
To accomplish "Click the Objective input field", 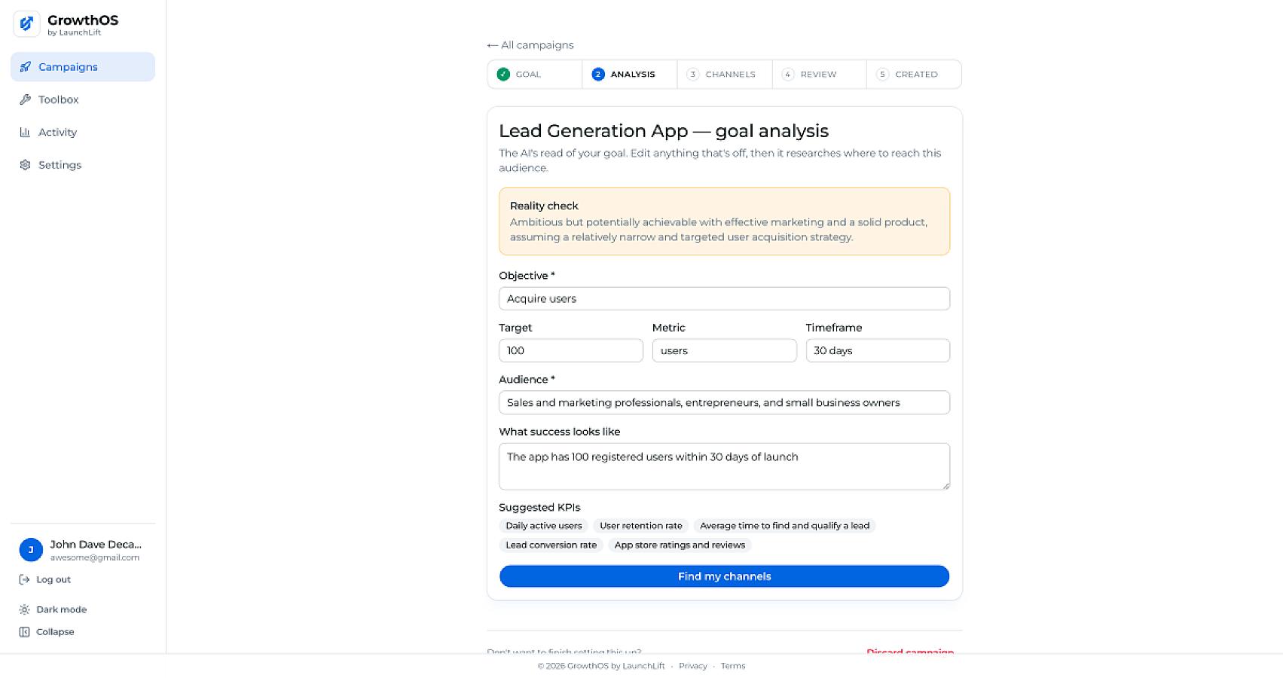I will [x=724, y=298].
